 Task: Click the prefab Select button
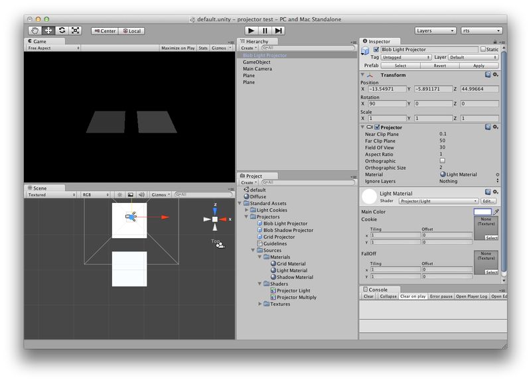coord(400,66)
